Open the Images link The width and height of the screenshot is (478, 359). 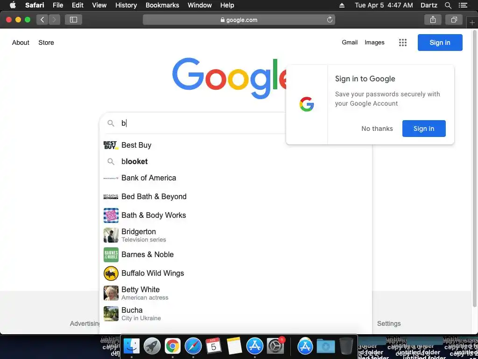[x=374, y=43]
